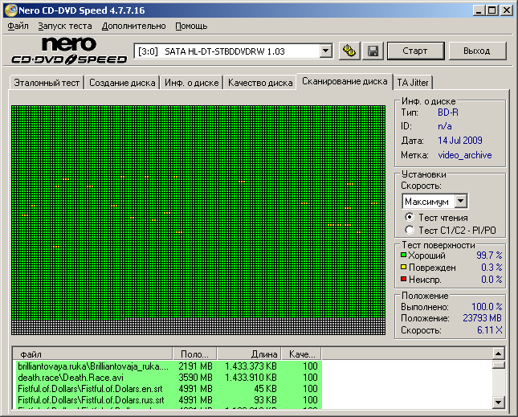
Task: Sort by the Длина column header
Action: (248, 354)
